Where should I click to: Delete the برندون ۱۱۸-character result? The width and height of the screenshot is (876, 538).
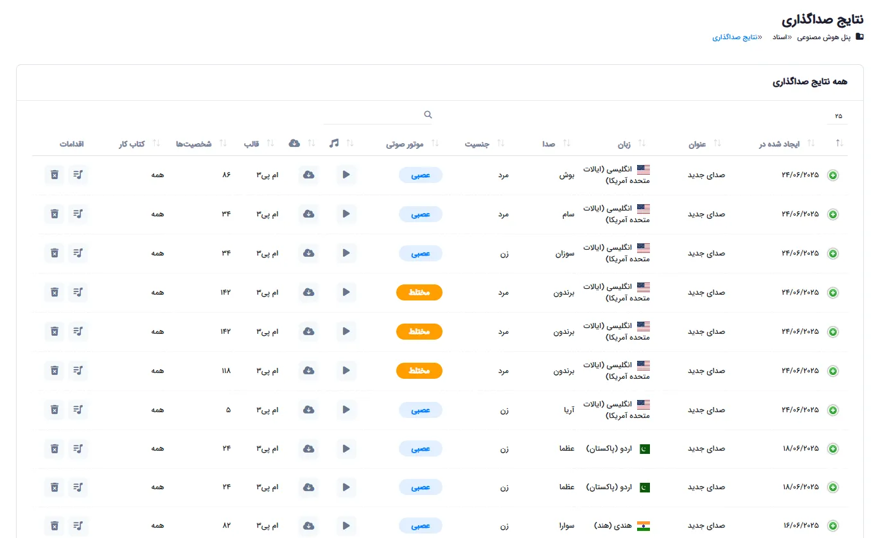[55, 370]
